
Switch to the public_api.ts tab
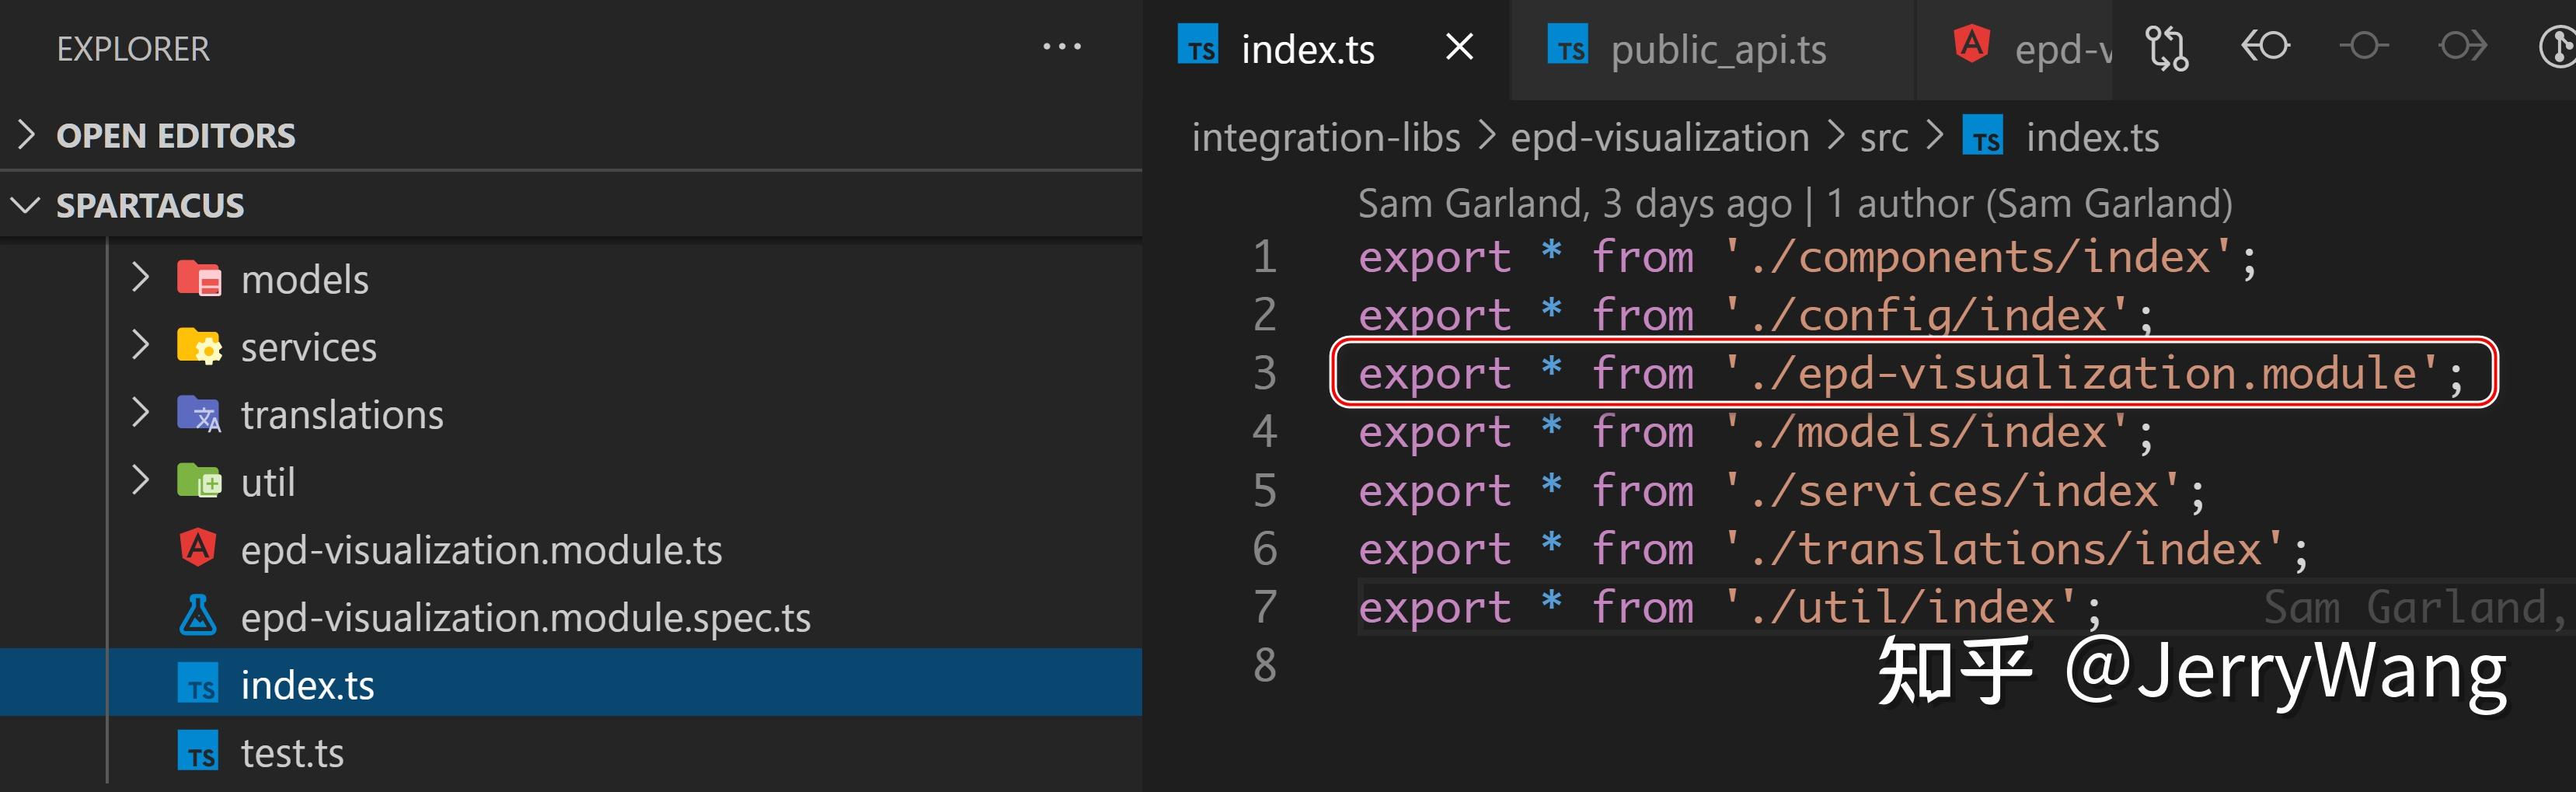(1711, 49)
